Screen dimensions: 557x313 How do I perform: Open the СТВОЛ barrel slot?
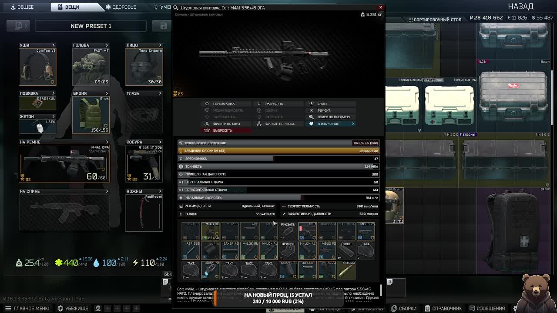346,251
